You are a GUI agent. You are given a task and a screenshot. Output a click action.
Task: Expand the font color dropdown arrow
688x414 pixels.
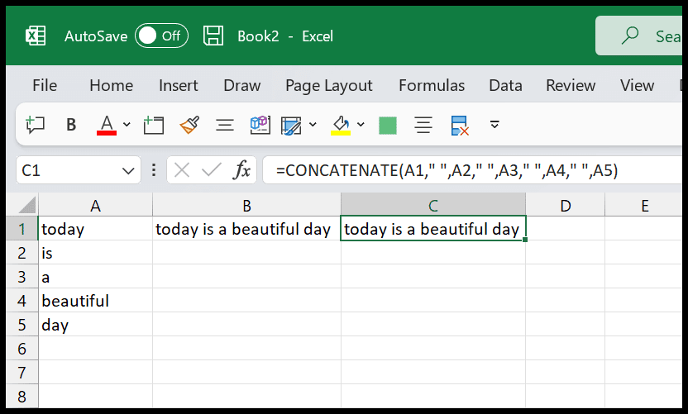(127, 125)
